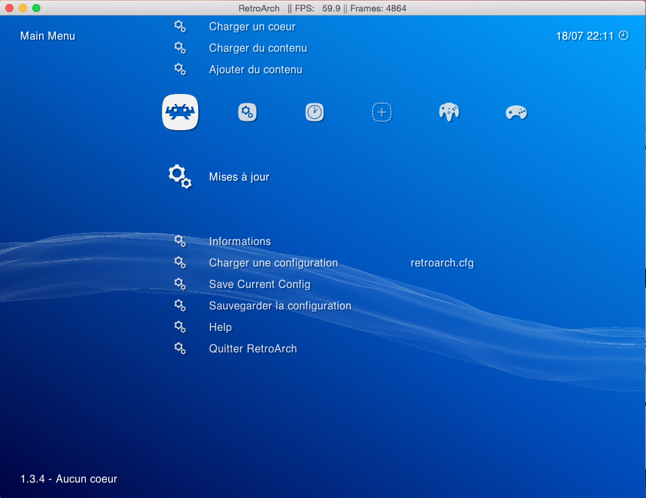Click the green zoom window button

click(x=36, y=8)
